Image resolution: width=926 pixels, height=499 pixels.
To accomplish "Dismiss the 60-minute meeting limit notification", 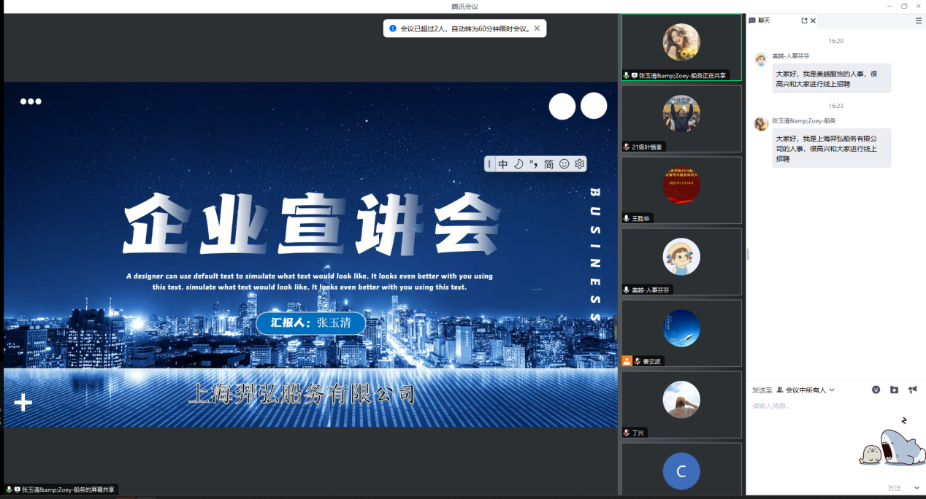I will [537, 28].
